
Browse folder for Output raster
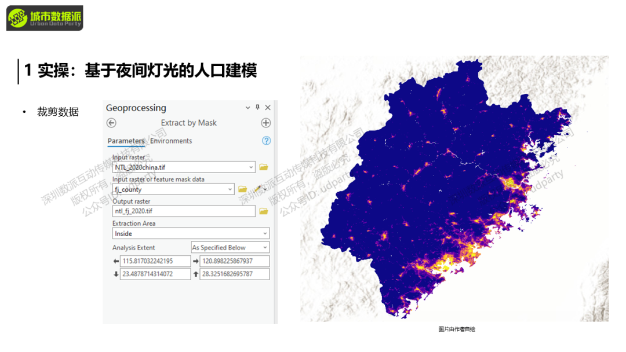click(x=264, y=211)
